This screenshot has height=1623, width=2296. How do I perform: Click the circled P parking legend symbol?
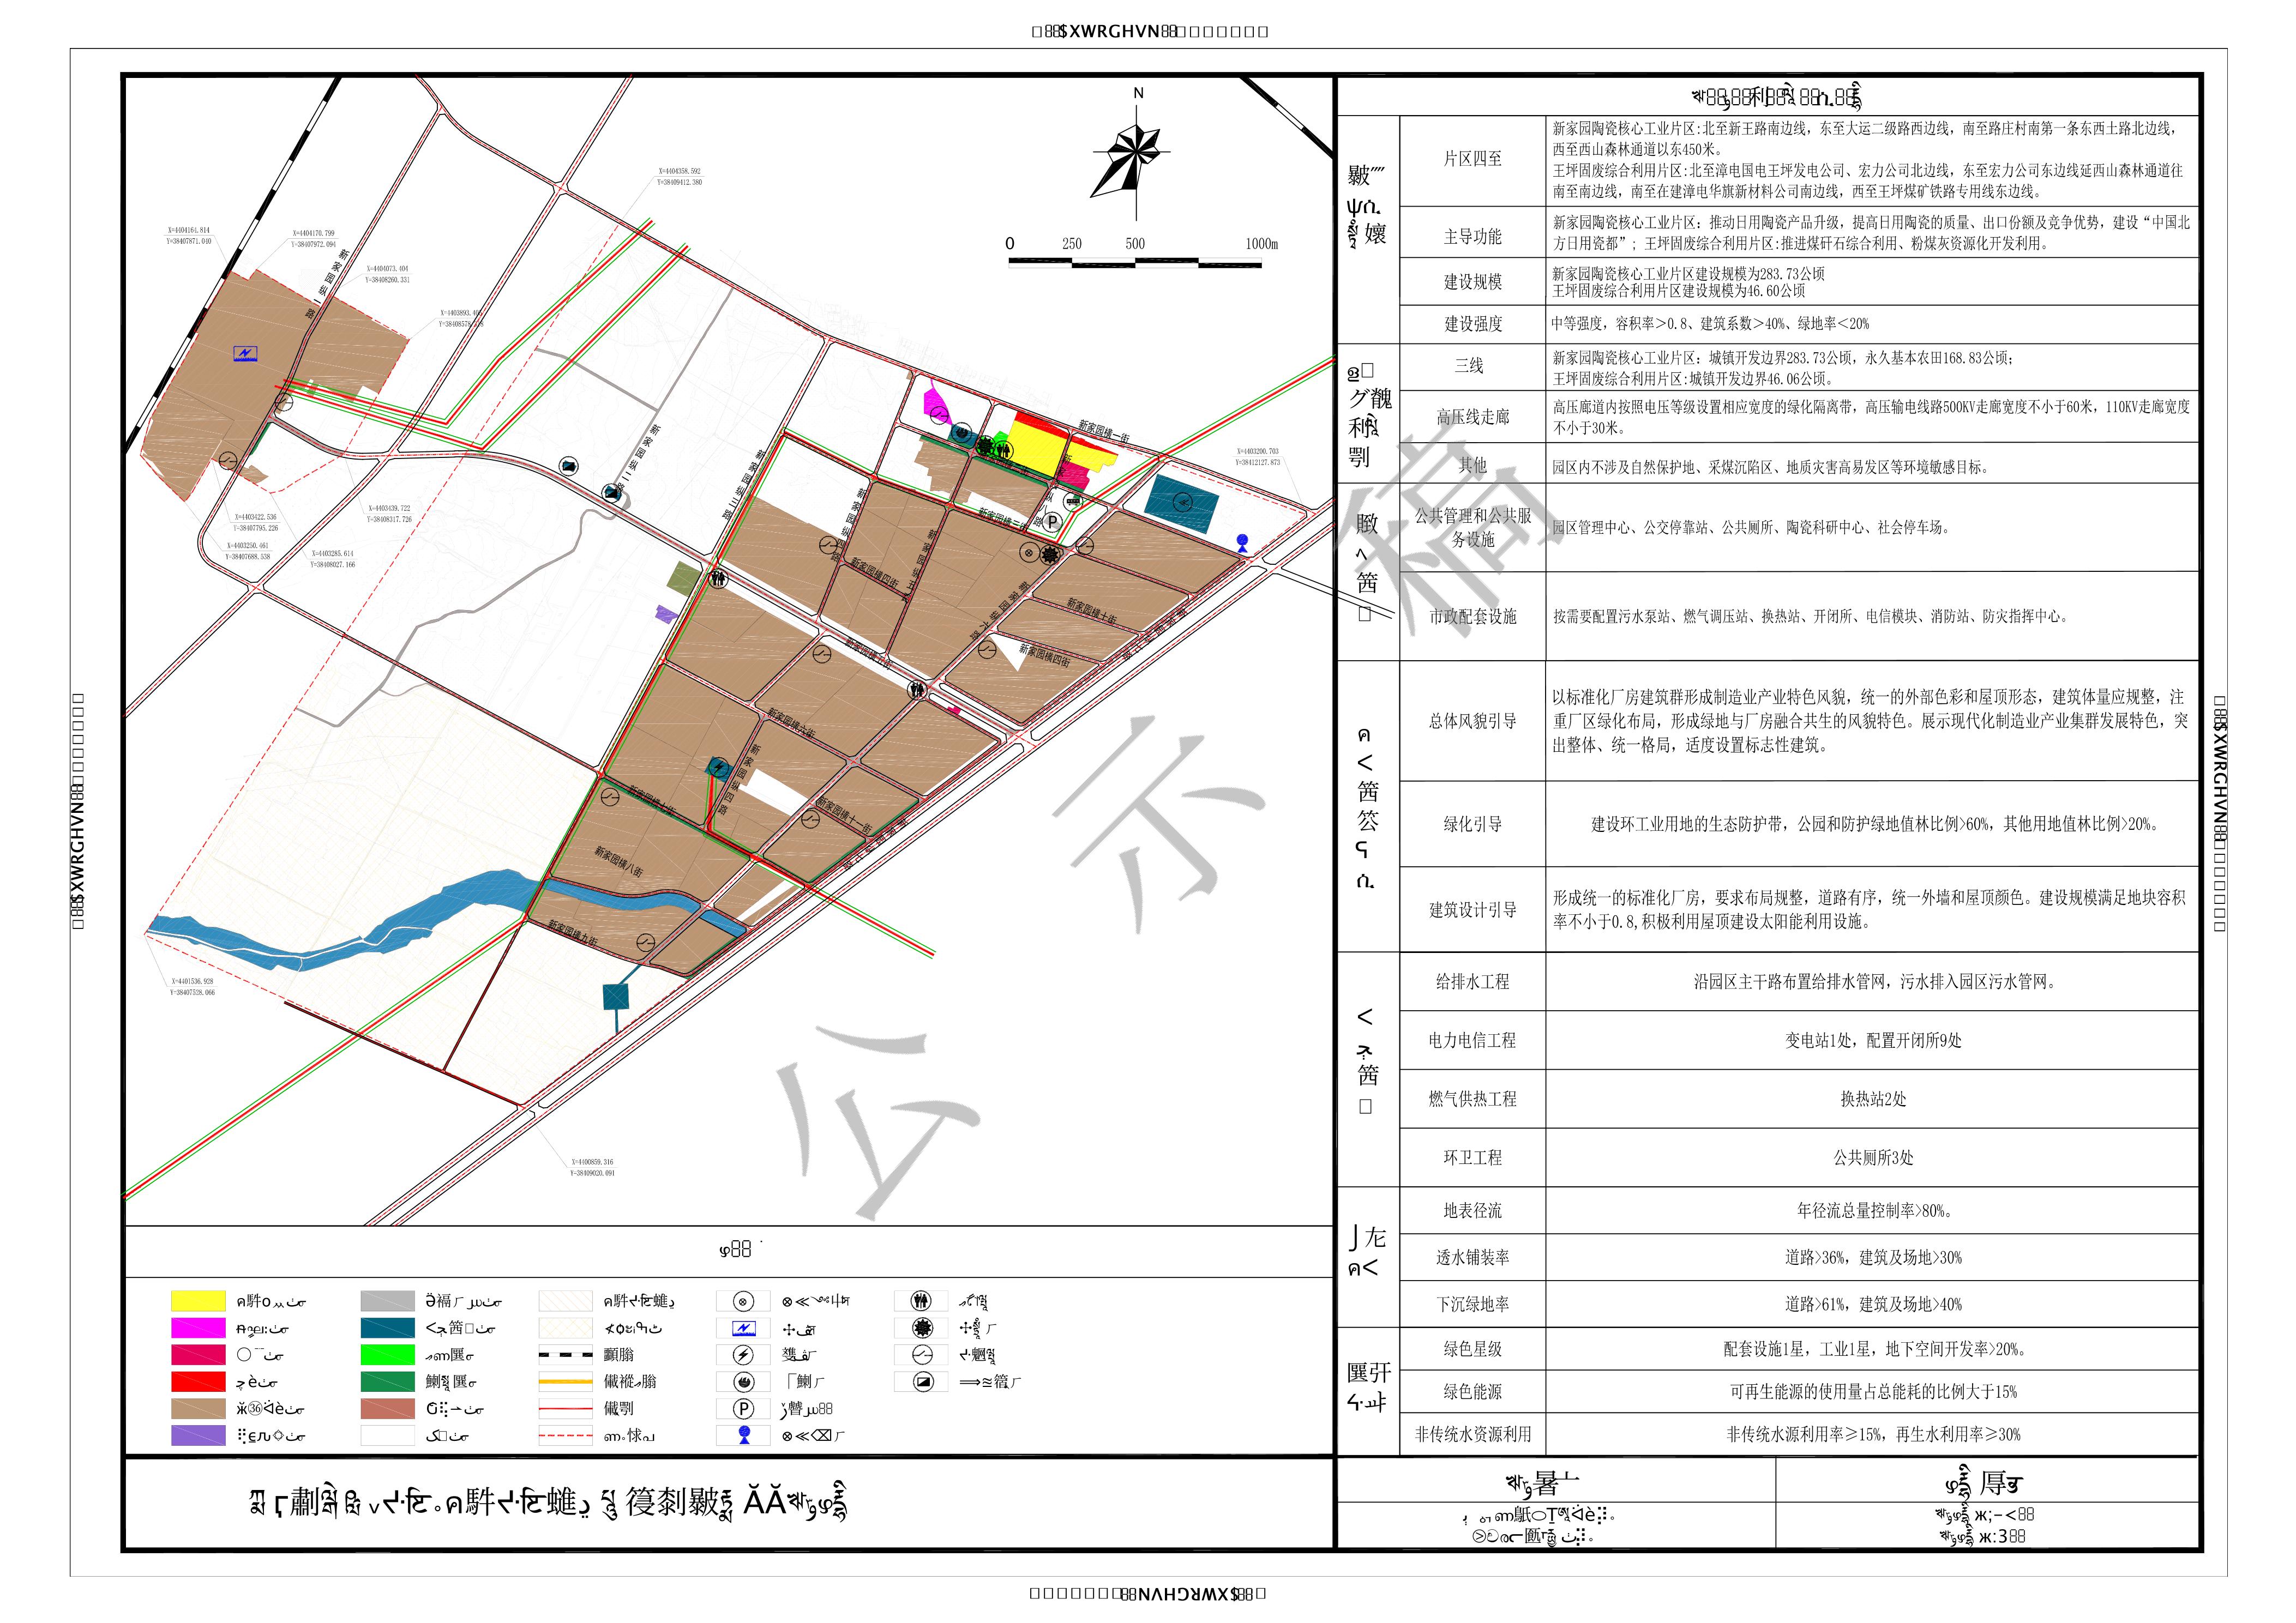[x=742, y=1409]
